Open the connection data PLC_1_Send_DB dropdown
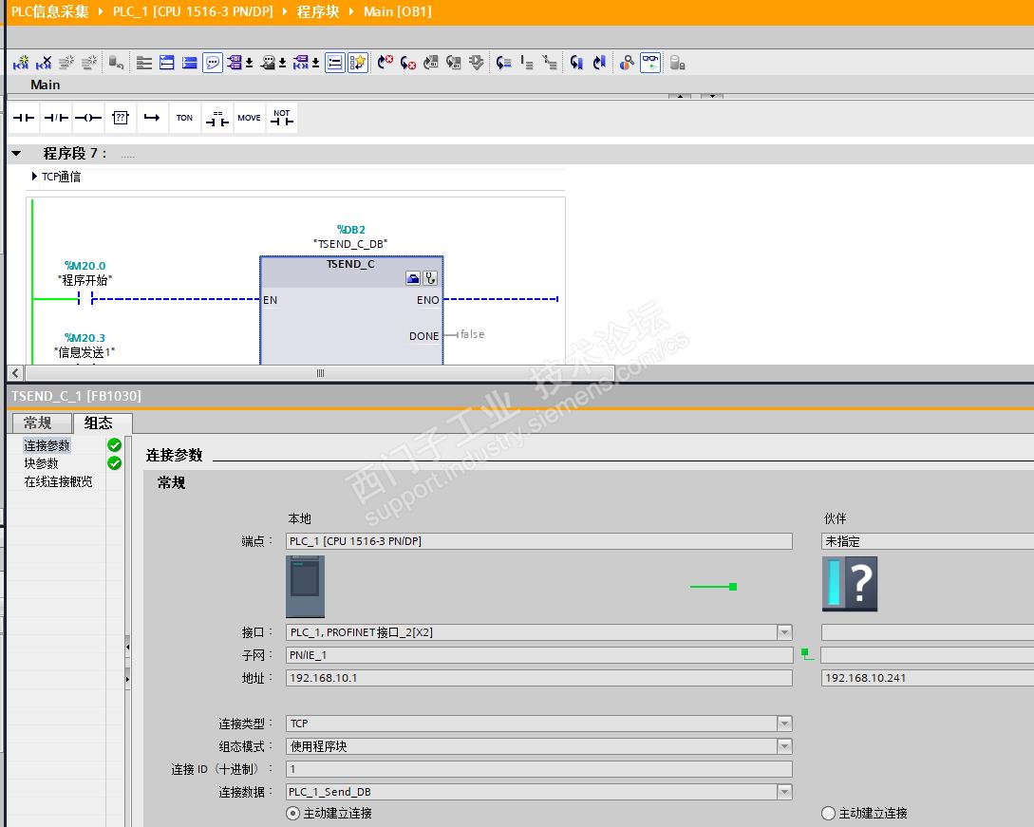The image size is (1034, 827). pos(784,792)
